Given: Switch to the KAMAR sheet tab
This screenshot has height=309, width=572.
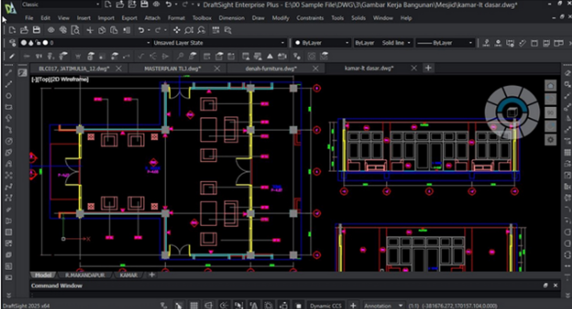Looking at the screenshot, I should pos(128,275).
